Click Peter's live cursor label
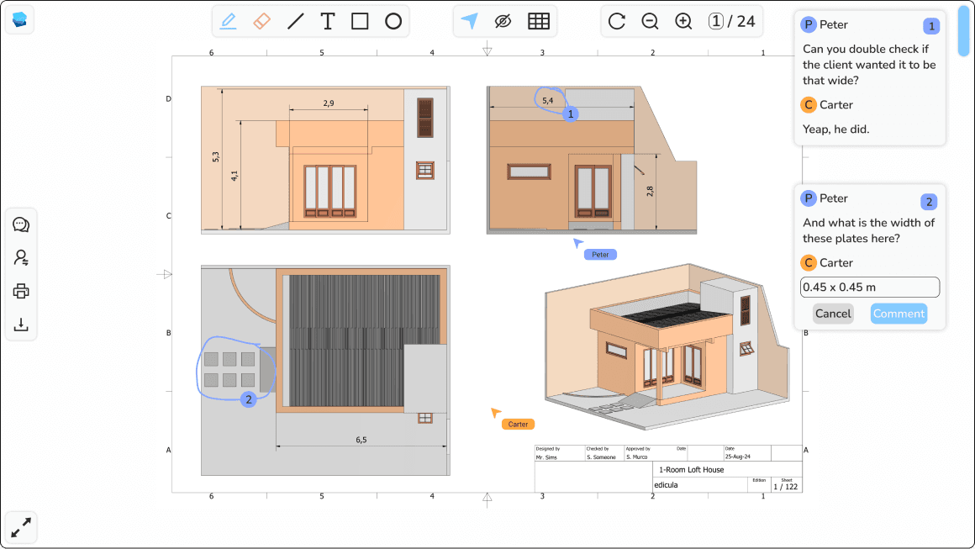The image size is (975, 549). click(x=600, y=254)
